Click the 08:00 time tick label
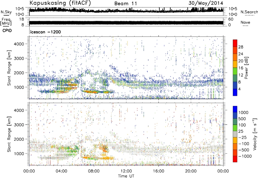The width and height of the screenshot is (258, 178). click(94, 171)
